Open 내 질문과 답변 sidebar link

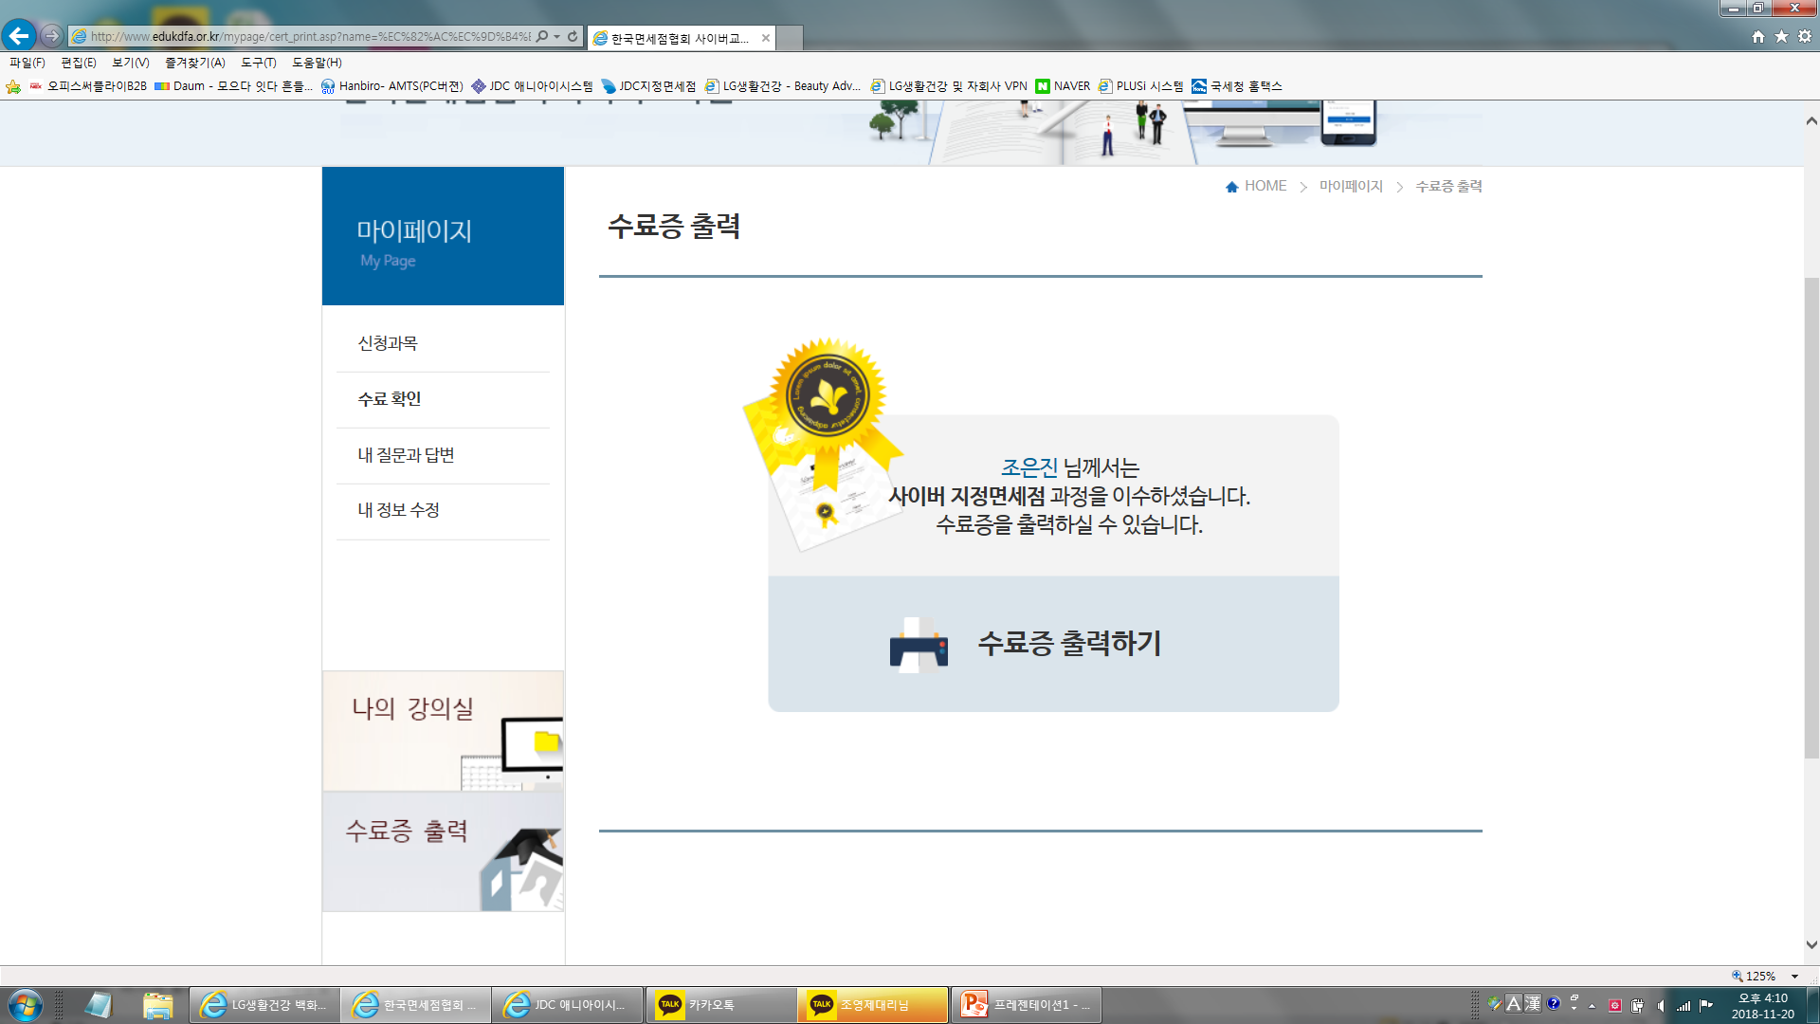point(406,455)
